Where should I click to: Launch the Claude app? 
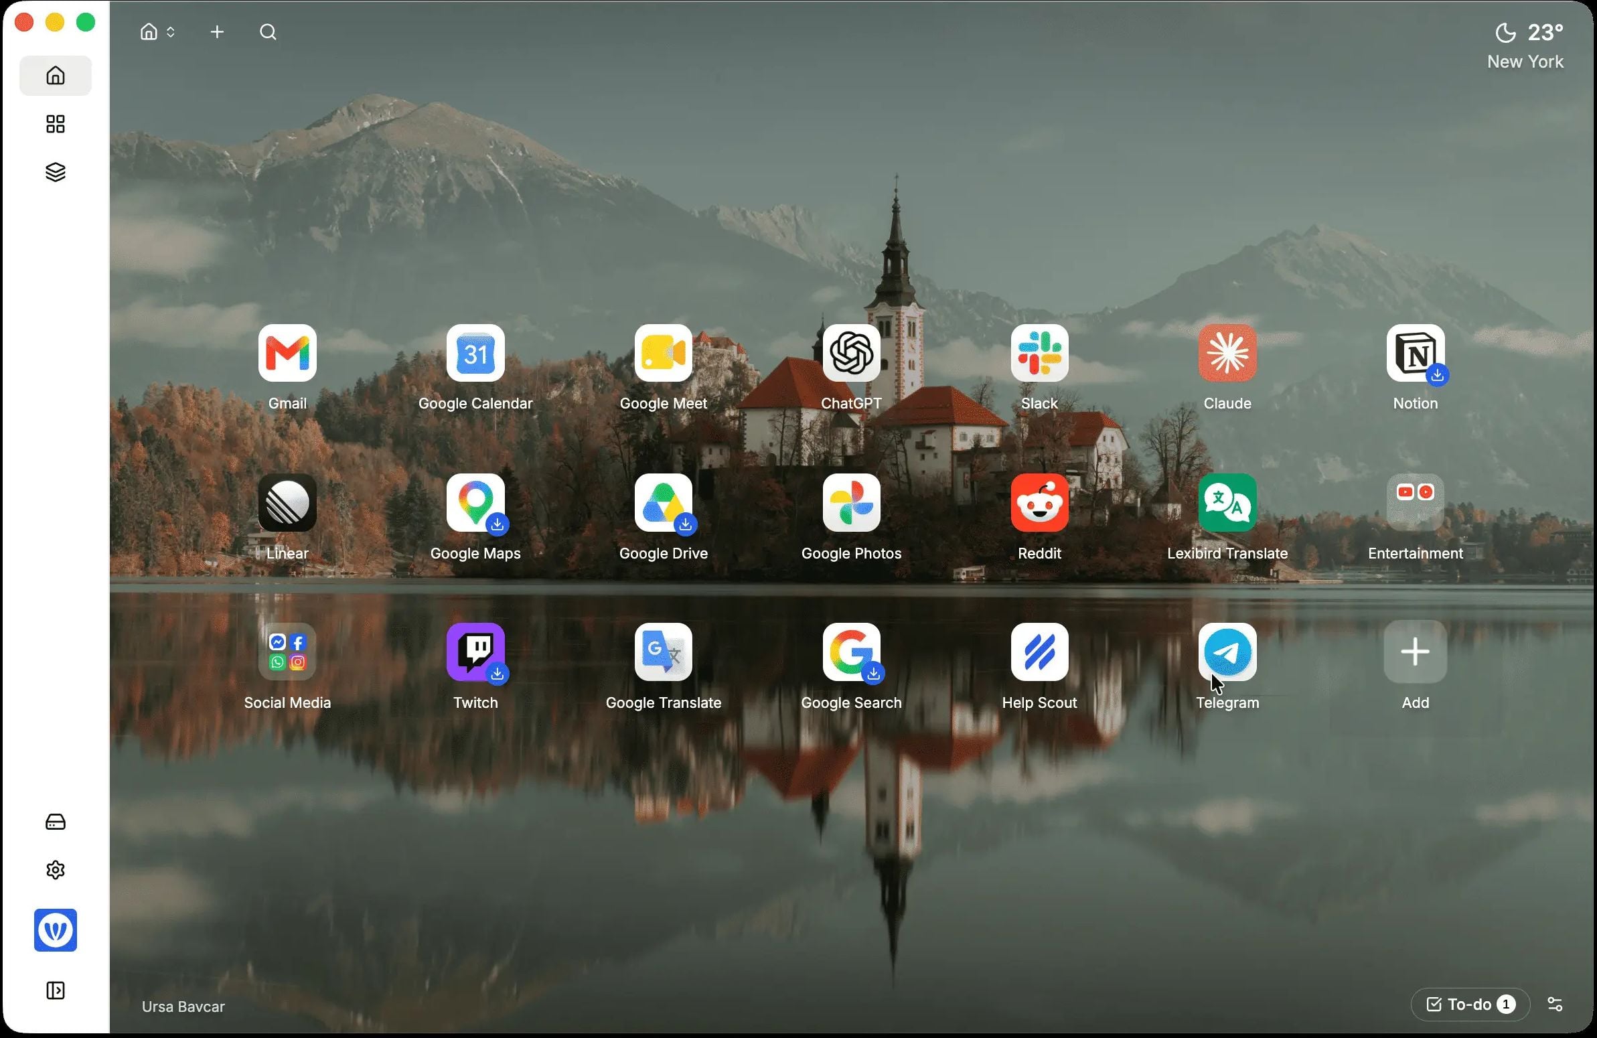[x=1227, y=353]
